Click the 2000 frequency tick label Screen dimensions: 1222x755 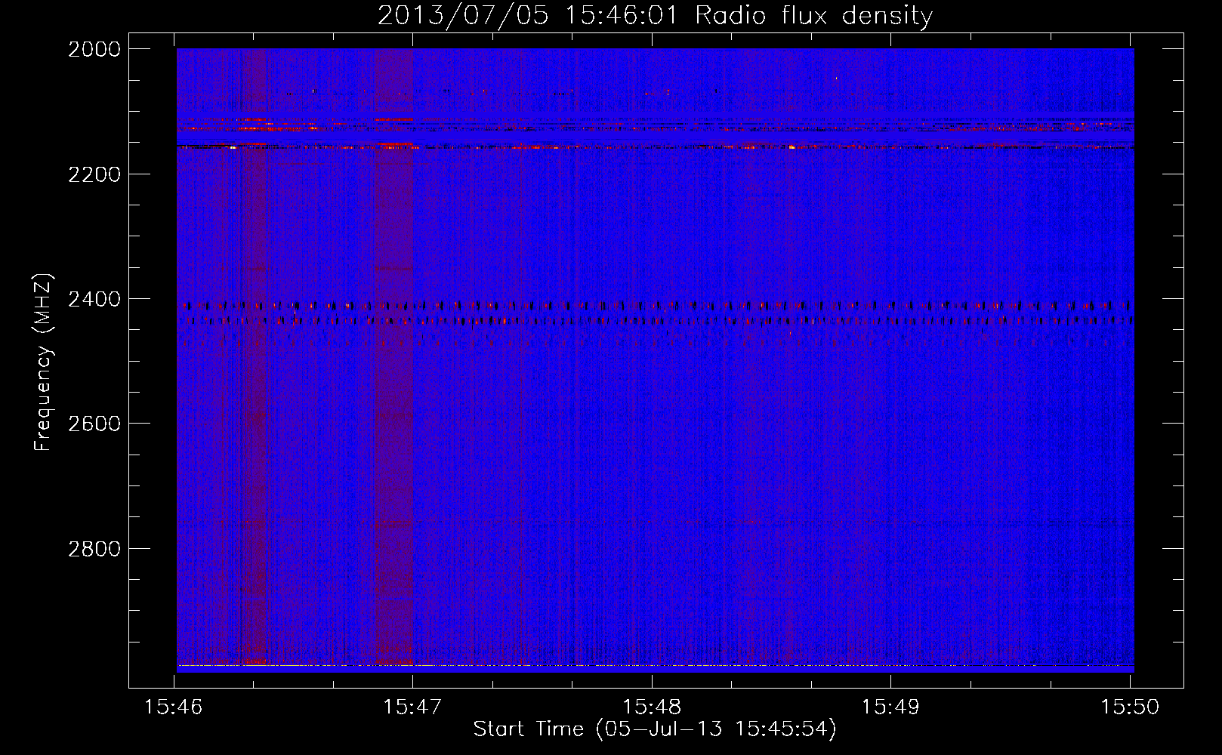(x=94, y=49)
